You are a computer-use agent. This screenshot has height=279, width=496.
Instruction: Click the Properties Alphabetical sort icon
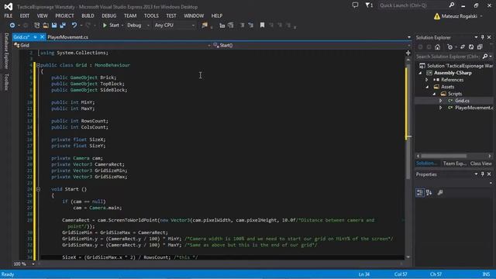point(429,192)
